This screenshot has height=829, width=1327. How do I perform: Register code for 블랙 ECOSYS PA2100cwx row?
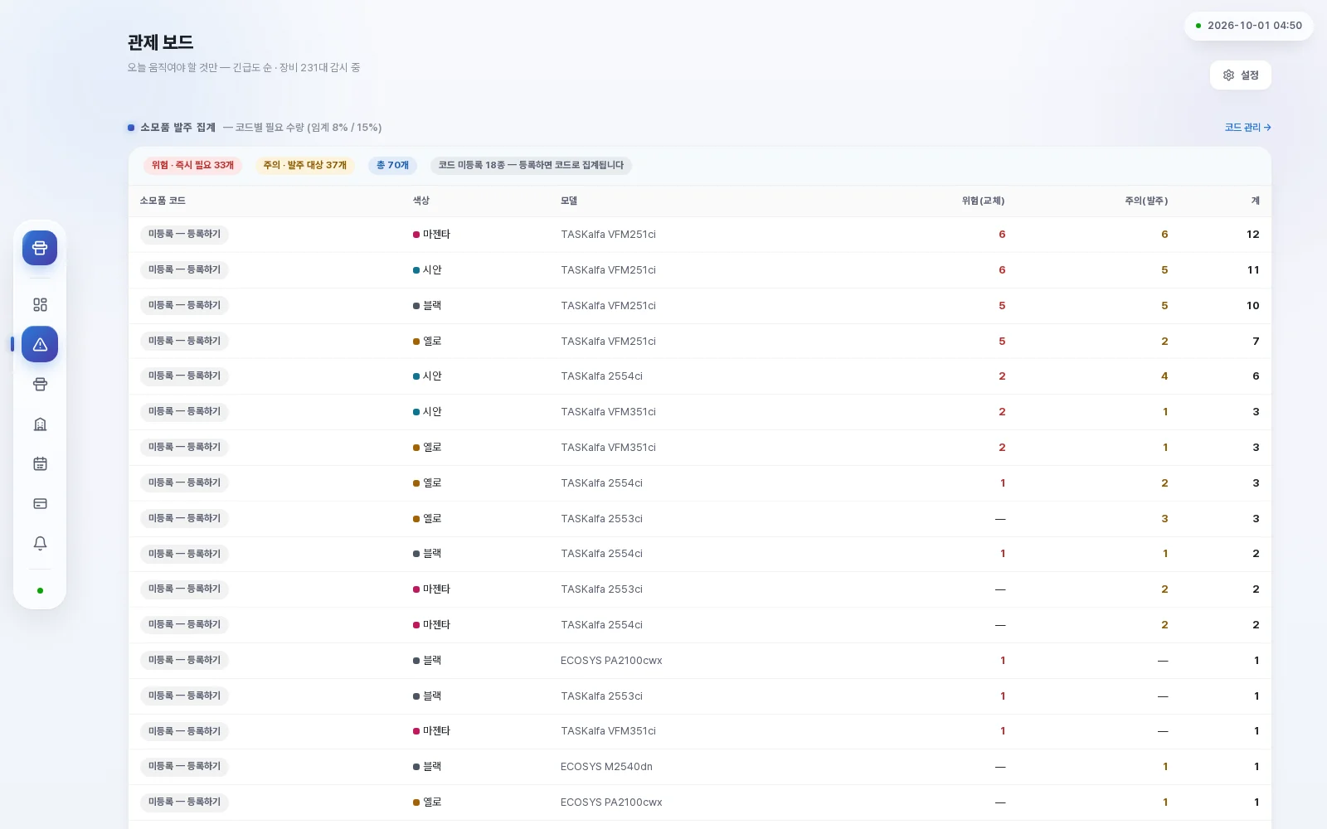pyautogui.click(x=184, y=660)
